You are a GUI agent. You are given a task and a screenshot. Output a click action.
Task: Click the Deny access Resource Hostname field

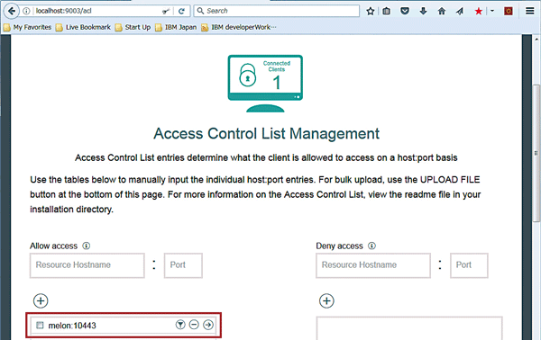point(373,265)
